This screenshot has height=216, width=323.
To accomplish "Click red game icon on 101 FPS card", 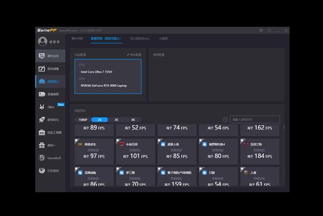I will [122, 144].
